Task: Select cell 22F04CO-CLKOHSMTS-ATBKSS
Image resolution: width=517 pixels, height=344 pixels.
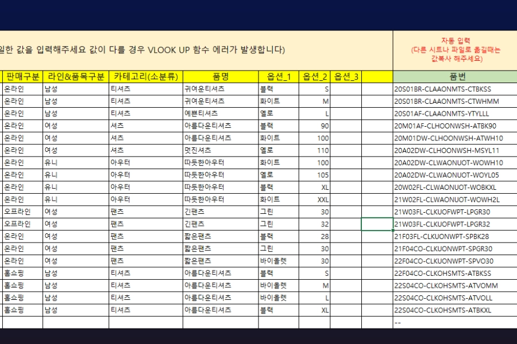Action: 455,273
